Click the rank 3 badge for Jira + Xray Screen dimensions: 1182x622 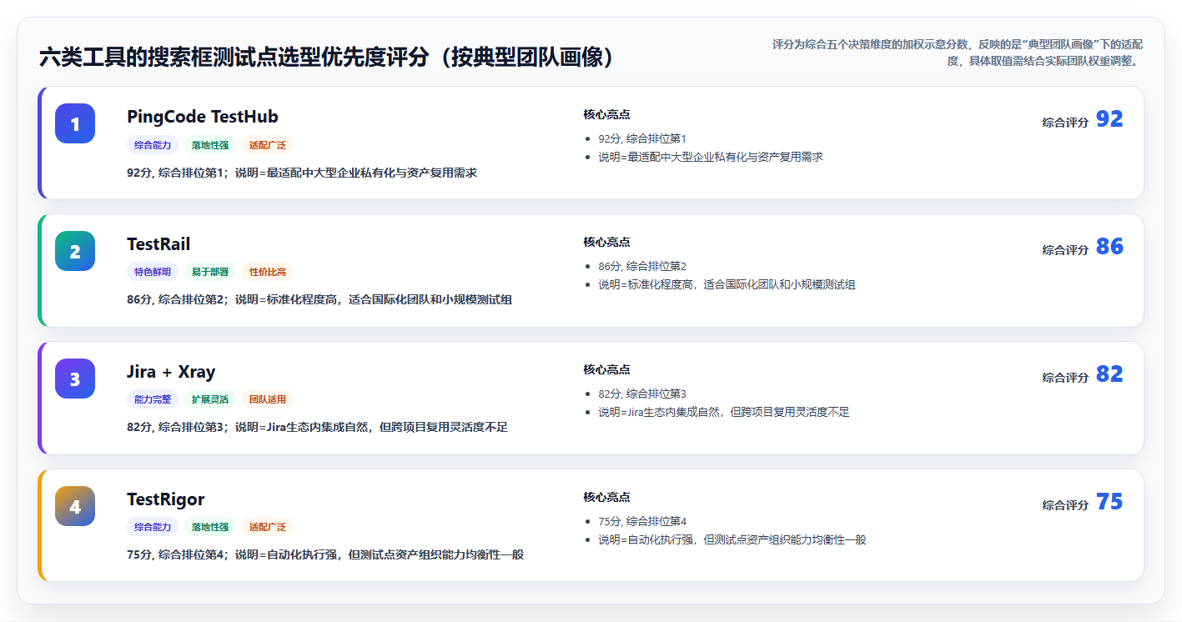click(x=75, y=379)
